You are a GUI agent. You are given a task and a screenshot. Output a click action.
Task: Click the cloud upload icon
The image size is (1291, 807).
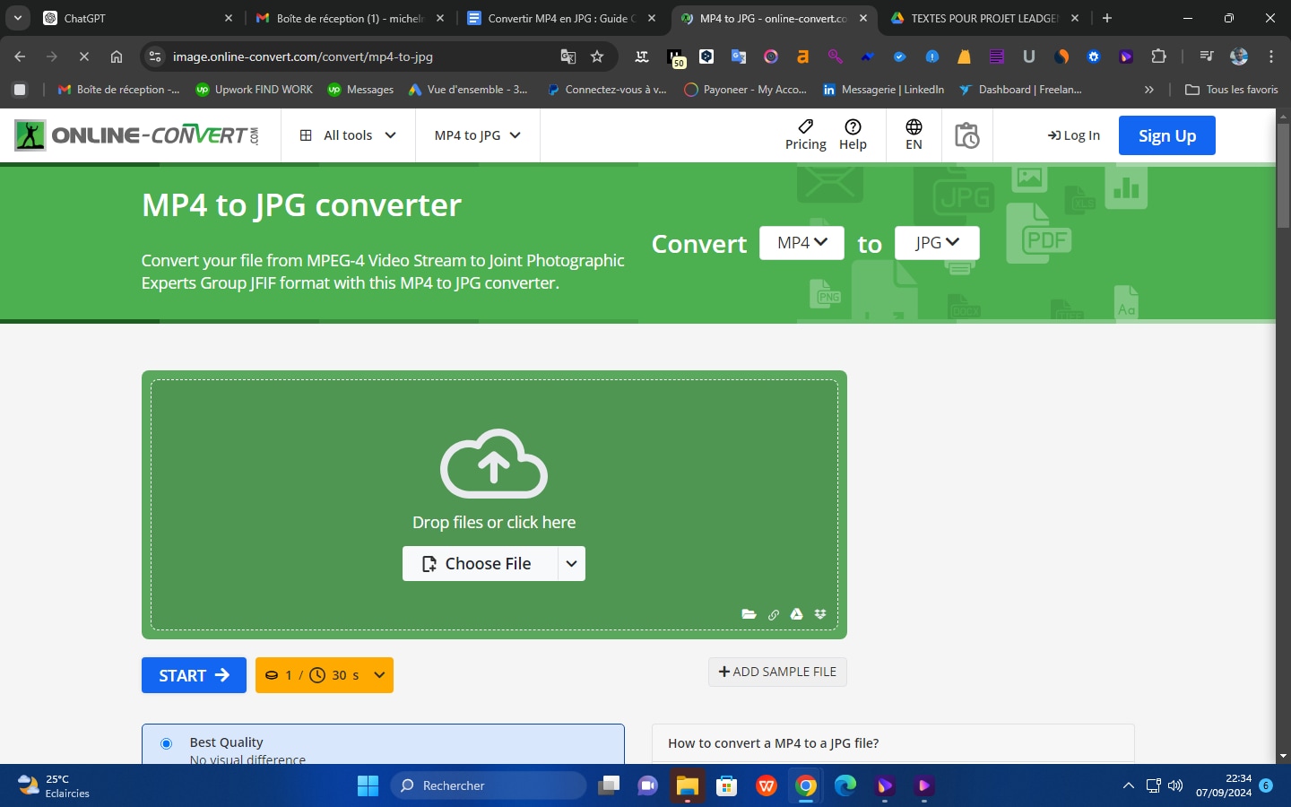coord(494,464)
